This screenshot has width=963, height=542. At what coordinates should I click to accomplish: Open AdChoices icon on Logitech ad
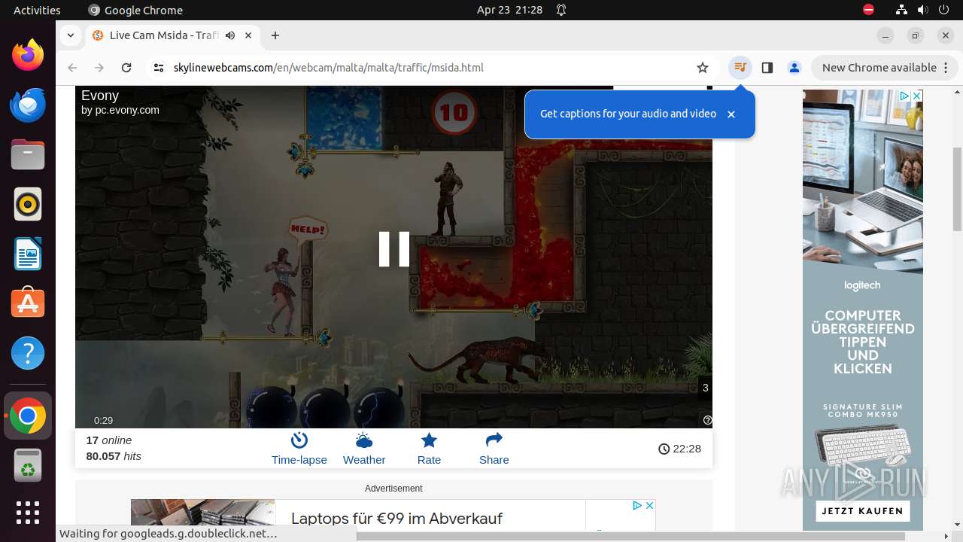[905, 96]
